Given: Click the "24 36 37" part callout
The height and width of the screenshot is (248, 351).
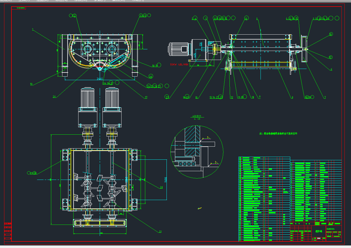Looking at the screenshot, I should point(108,83).
